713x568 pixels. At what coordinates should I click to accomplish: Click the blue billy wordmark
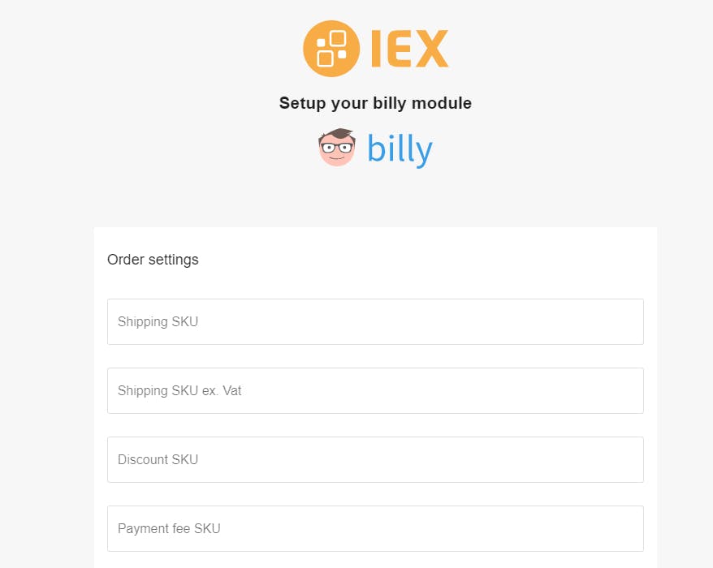pyautogui.click(x=400, y=149)
